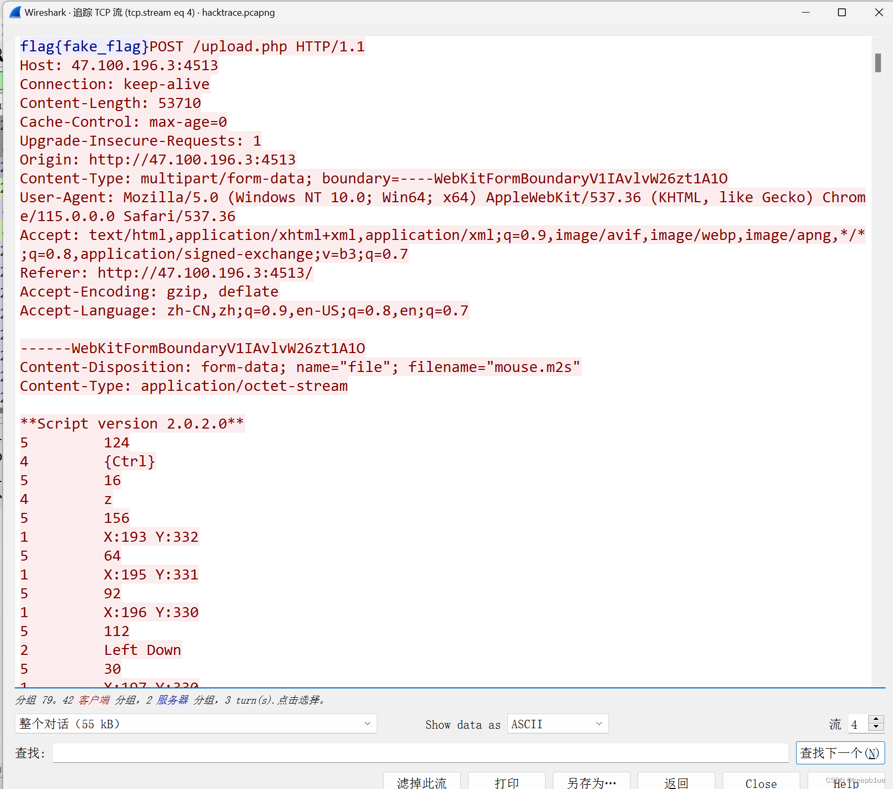Click the Referer: http://47.100.196.3:4513/ line

point(167,273)
